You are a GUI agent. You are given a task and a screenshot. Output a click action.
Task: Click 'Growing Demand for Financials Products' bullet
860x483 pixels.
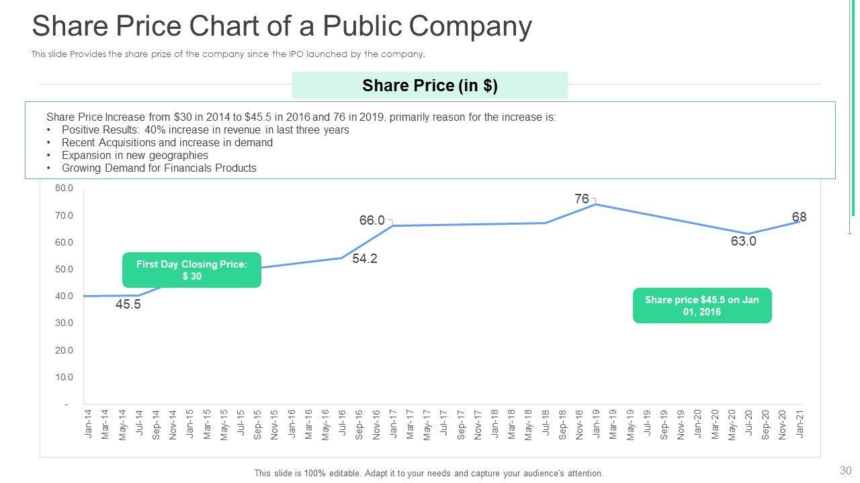[x=159, y=168]
